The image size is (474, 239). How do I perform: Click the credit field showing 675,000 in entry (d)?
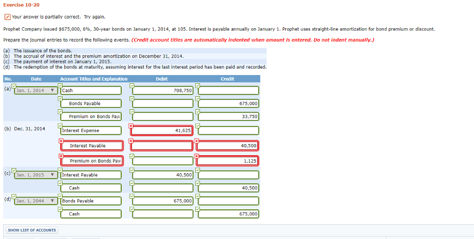229,214
